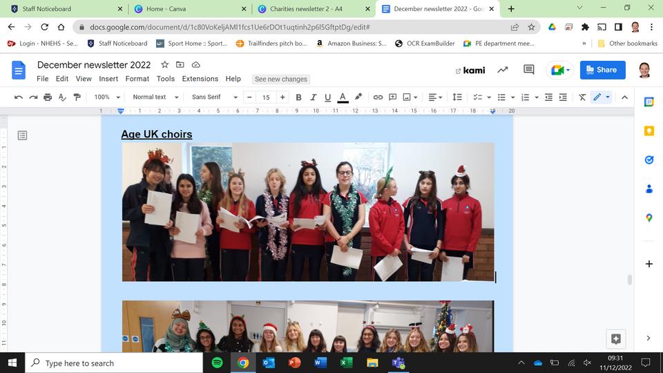
Task: Toggle bold formatting
Action: tap(298, 97)
